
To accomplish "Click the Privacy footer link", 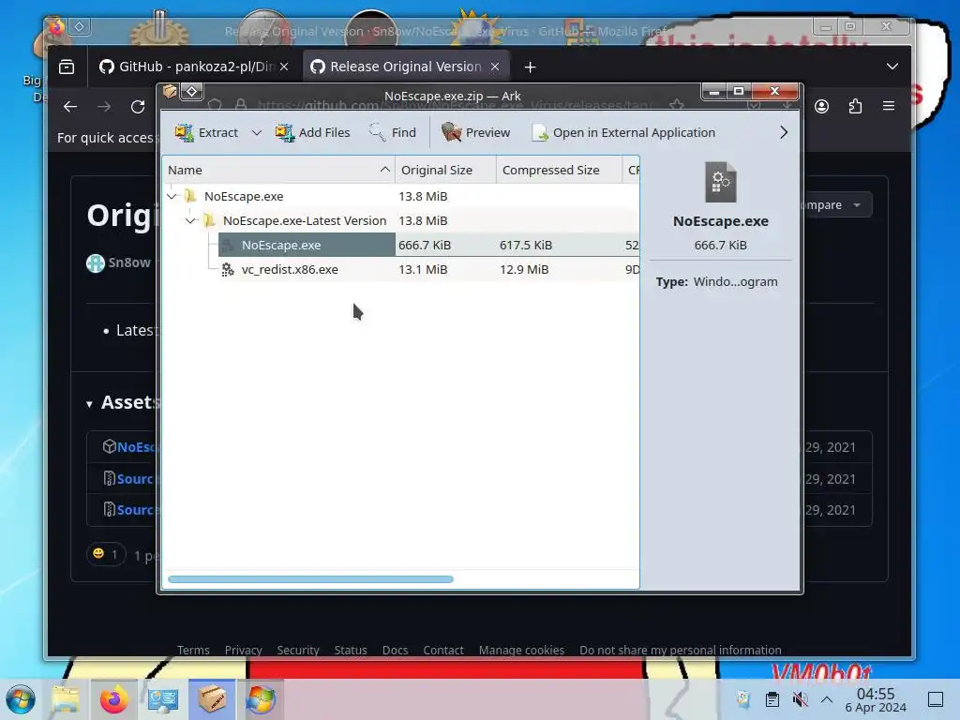I will click(x=243, y=651).
